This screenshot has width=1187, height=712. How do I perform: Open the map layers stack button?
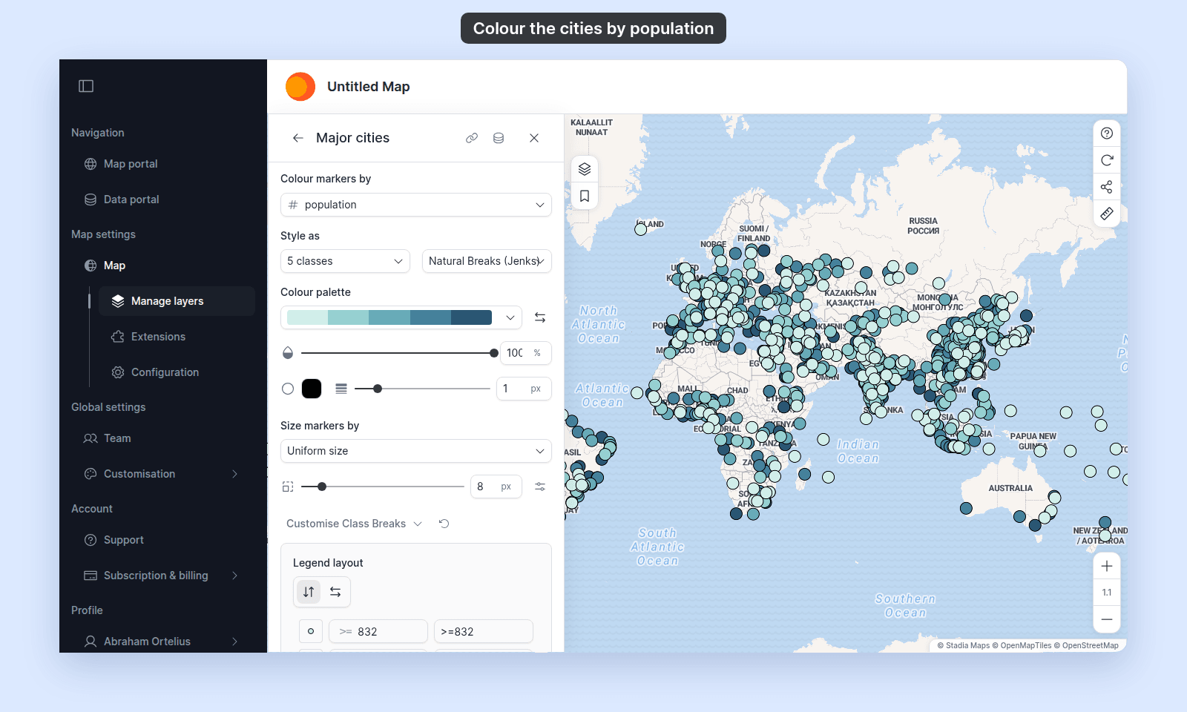pos(585,169)
